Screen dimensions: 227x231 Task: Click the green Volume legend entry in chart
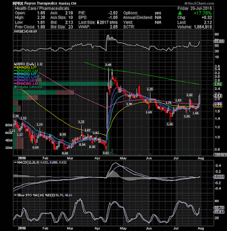(28, 87)
